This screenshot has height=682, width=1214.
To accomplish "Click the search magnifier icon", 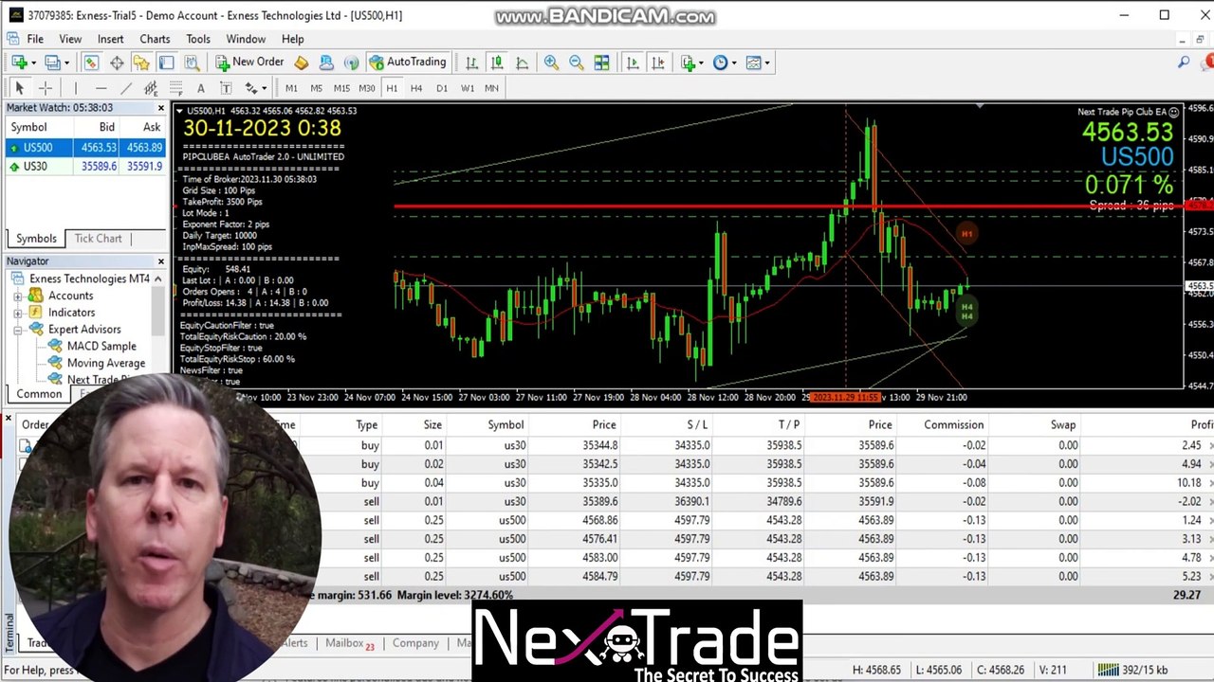I will (x=1184, y=63).
